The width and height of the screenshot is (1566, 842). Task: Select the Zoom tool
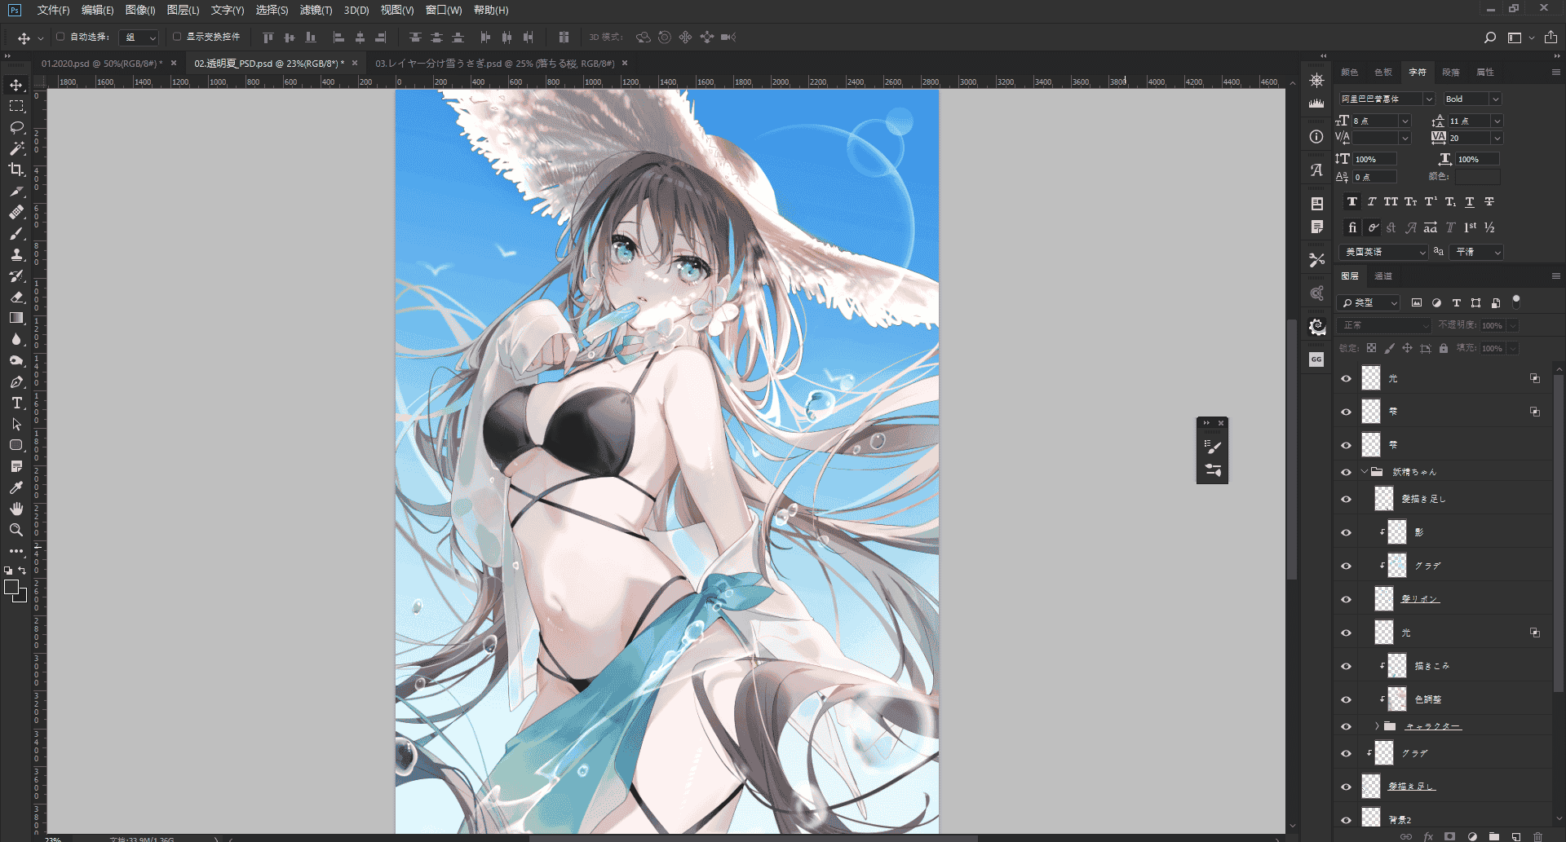16,530
